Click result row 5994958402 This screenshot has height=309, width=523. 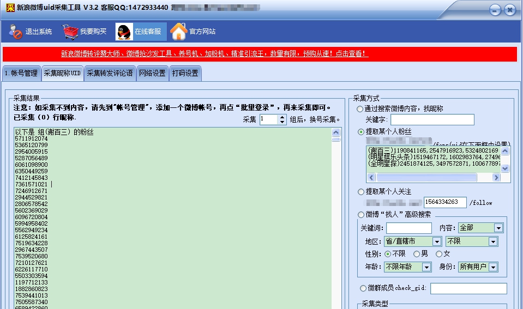[x=31, y=223]
